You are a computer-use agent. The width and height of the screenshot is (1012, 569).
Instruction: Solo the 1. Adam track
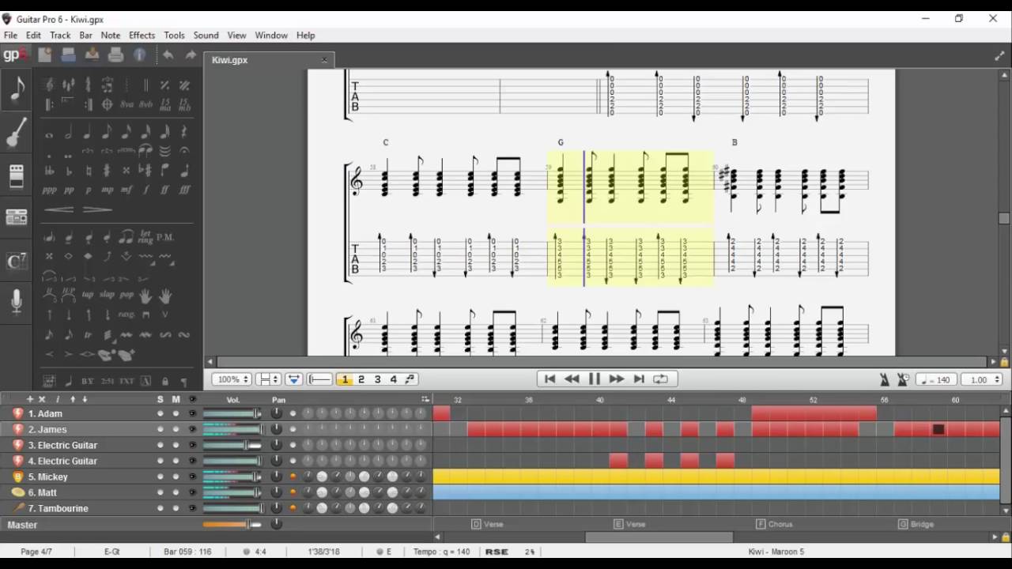pos(160,413)
